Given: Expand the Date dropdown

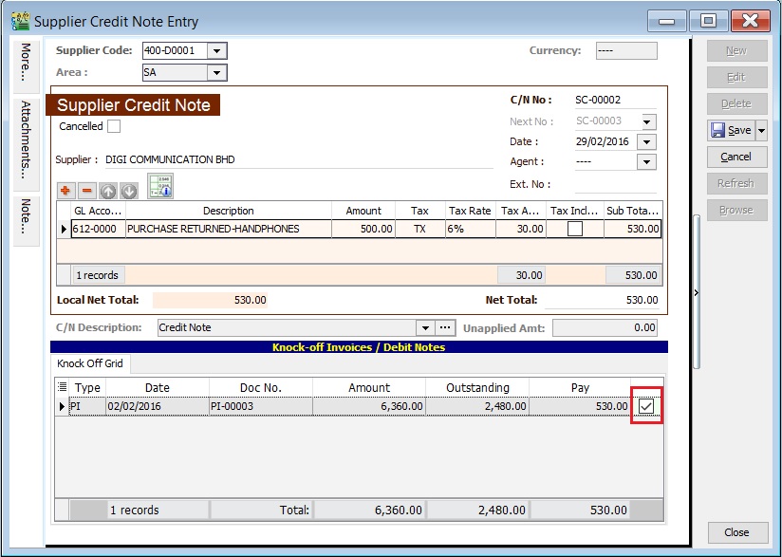Looking at the screenshot, I should coord(644,140).
